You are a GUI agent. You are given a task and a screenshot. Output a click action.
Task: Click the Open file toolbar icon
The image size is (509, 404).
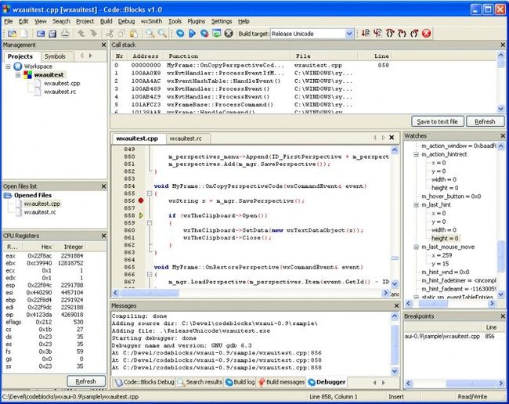click(x=41, y=34)
